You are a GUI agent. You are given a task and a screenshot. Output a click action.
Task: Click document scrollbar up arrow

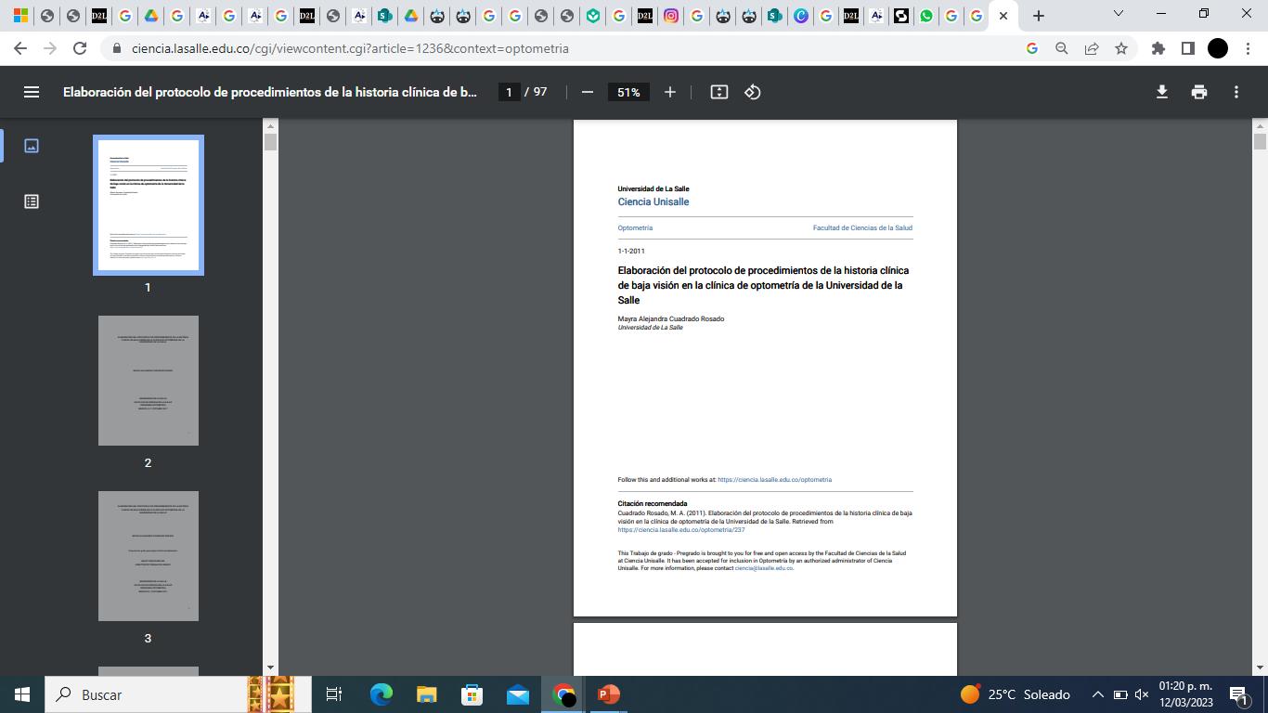[x=1260, y=125]
